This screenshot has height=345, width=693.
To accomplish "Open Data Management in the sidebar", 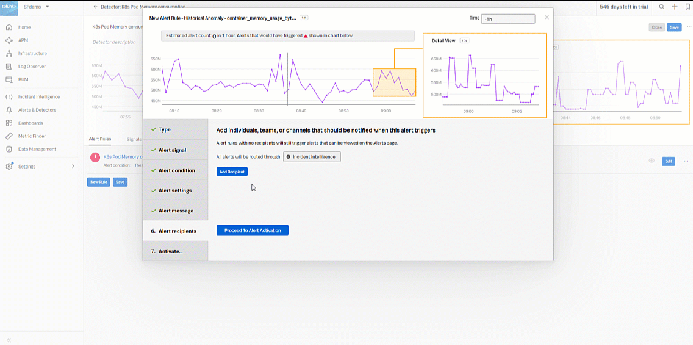I will [x=37, y=149].
